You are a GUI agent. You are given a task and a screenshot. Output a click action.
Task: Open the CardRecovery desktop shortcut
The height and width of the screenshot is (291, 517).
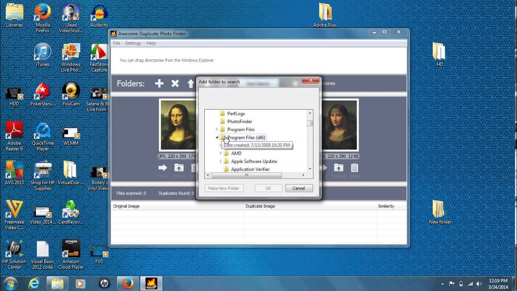click(71, 213)
